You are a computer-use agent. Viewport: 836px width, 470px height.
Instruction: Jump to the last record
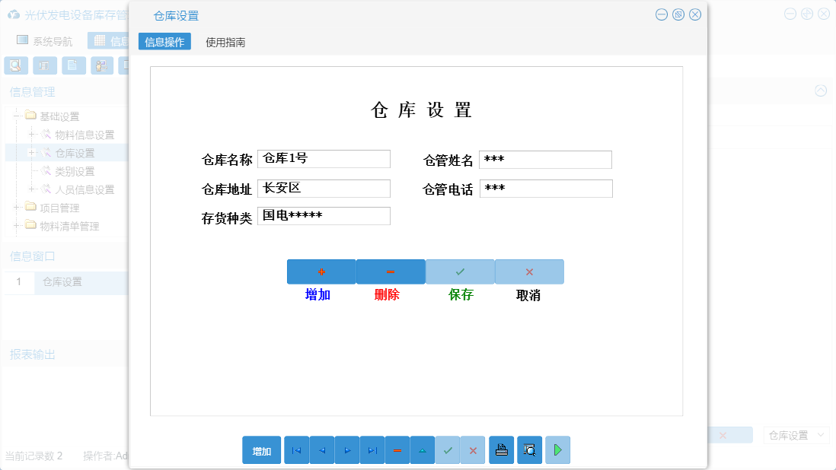click(x=372, y=449)
